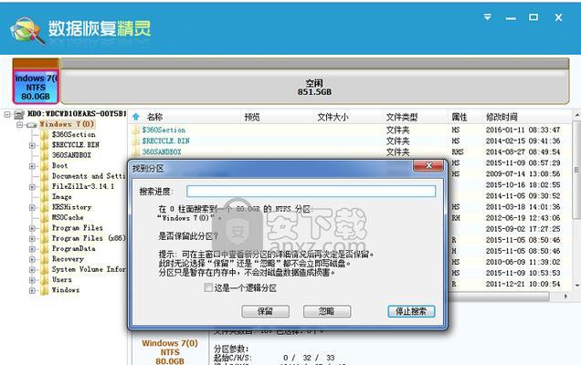Sort by the 文件大小 column header

[x=333, y=118]
